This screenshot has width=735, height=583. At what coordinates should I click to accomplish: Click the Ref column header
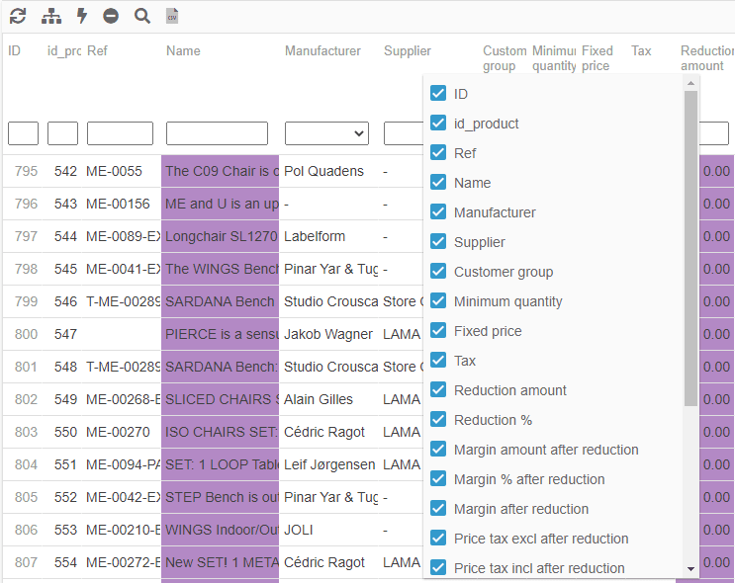pyautogui.click(x=97, y=51)
